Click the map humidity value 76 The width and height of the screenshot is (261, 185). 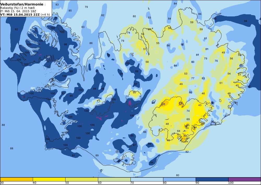pyautogui.click(x=216, y=61)
